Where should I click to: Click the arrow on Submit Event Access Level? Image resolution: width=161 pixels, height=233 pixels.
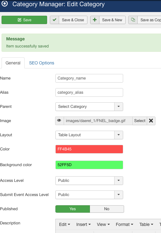(x=119, y=195)
